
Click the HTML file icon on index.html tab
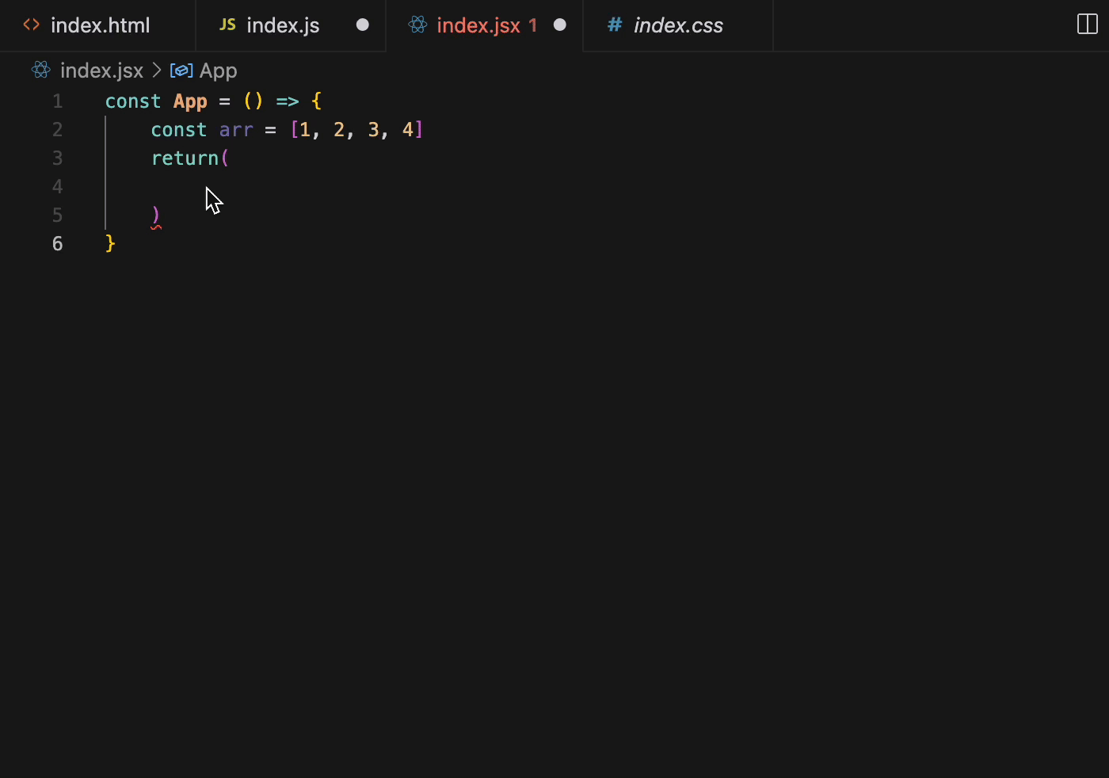(x=32, y=25)
